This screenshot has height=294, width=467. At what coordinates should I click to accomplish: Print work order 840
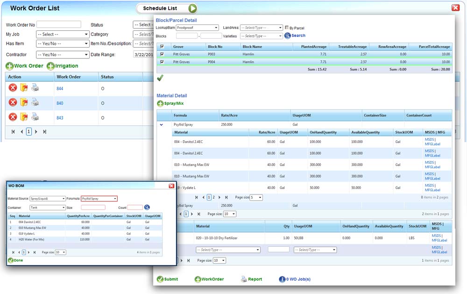click(35, 102)
